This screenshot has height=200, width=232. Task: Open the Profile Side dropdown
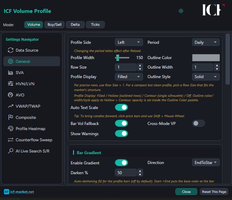pos(129,42)
